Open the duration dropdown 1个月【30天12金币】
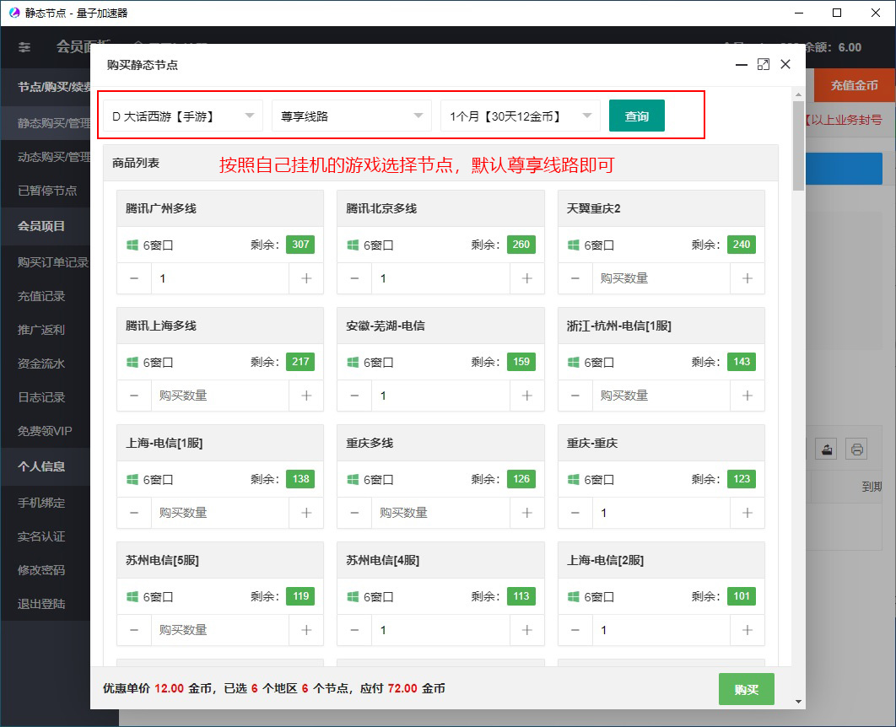The height and width of the screenshot is (727, 896). pos(520,116)
